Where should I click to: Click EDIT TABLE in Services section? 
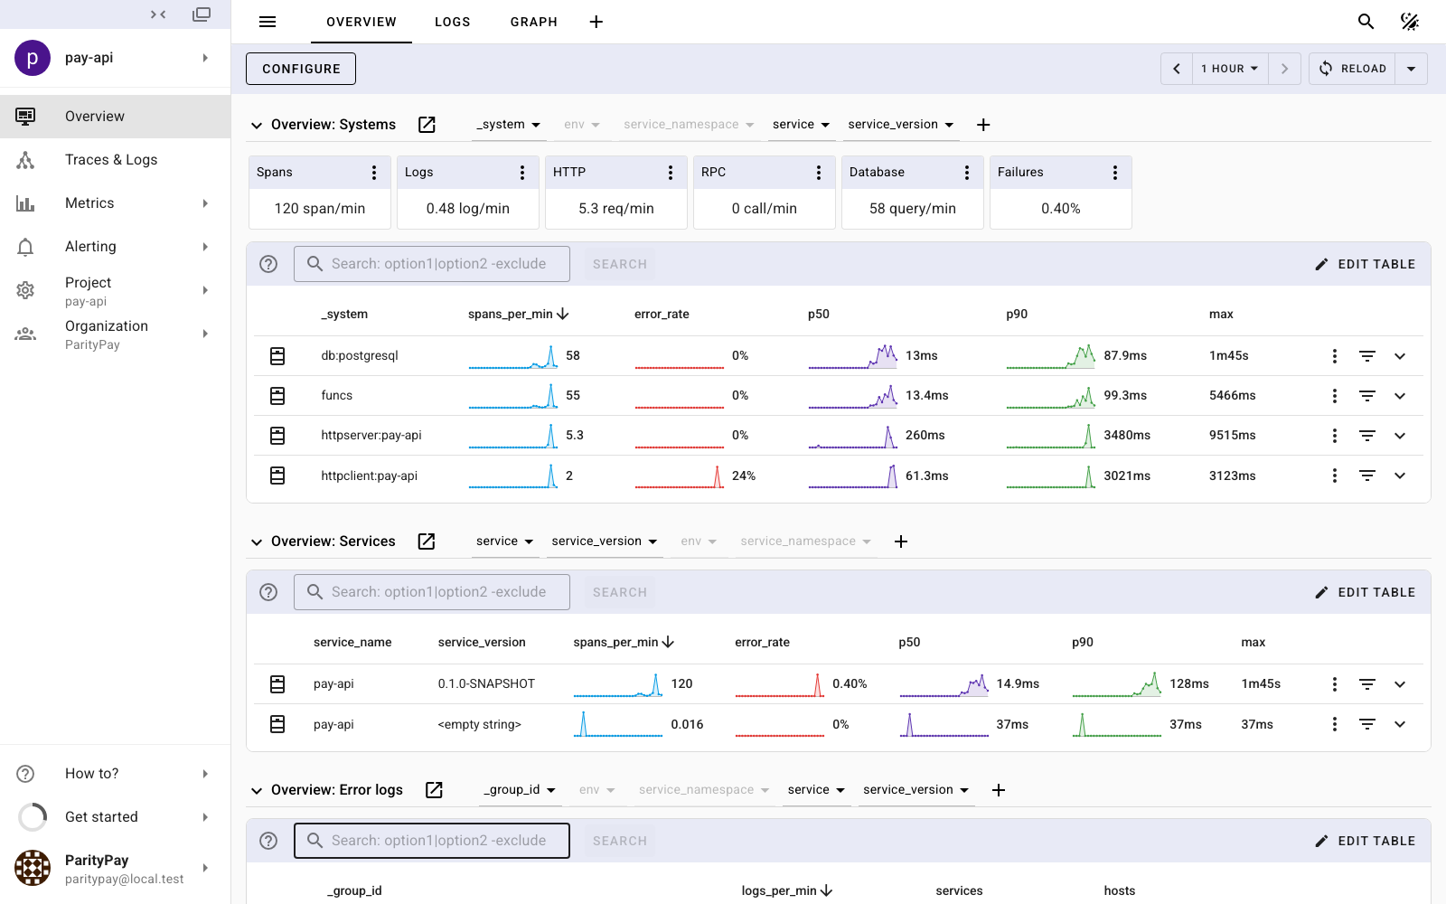coord(1365,592)
